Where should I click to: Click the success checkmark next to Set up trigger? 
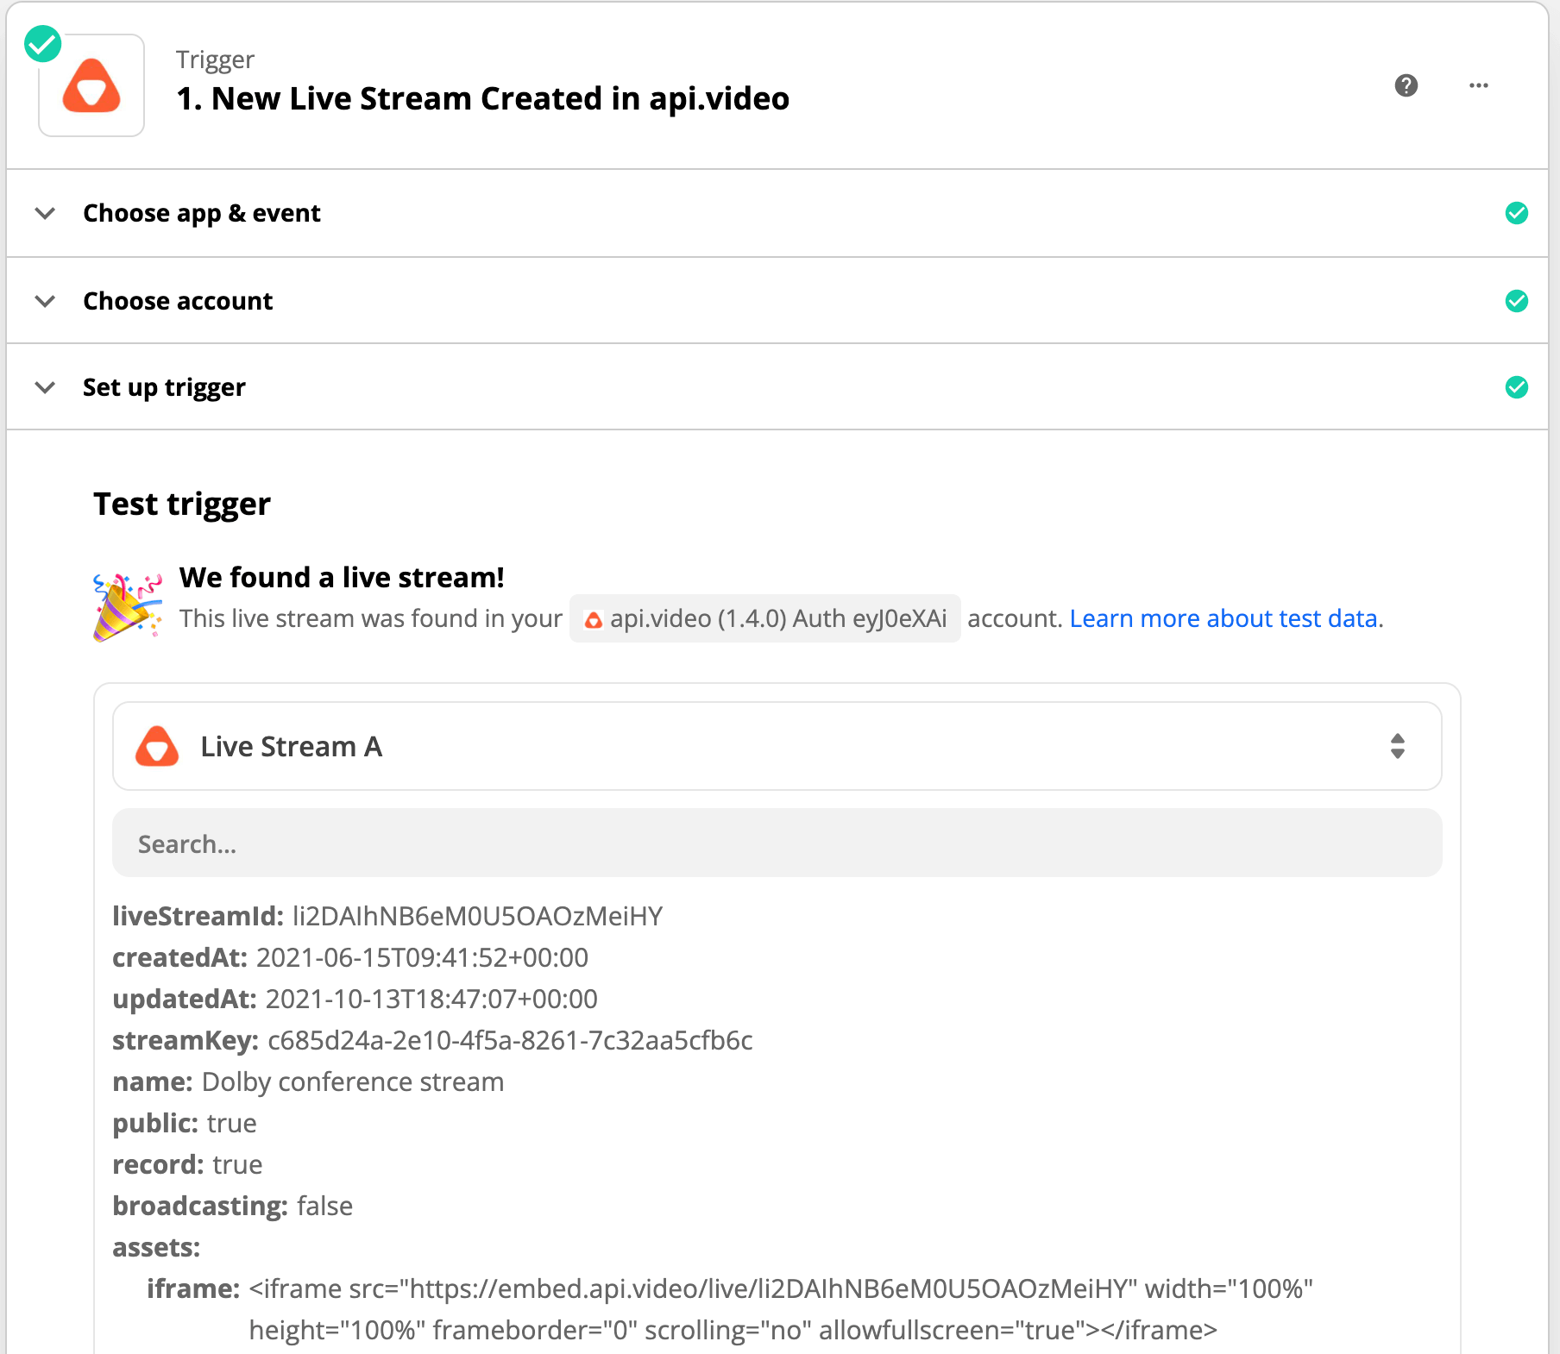(1516, 387)
